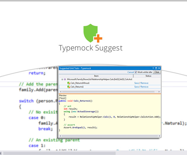Select the Calc_Returns1 test row

(110, 87)
